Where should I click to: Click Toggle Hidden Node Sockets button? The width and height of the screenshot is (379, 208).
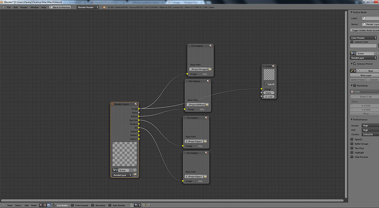click(365, 30)
